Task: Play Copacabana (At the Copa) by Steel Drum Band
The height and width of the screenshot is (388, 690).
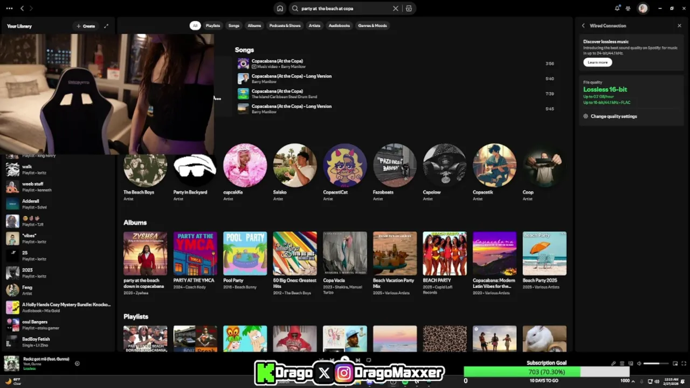Action: pos(396,94)
